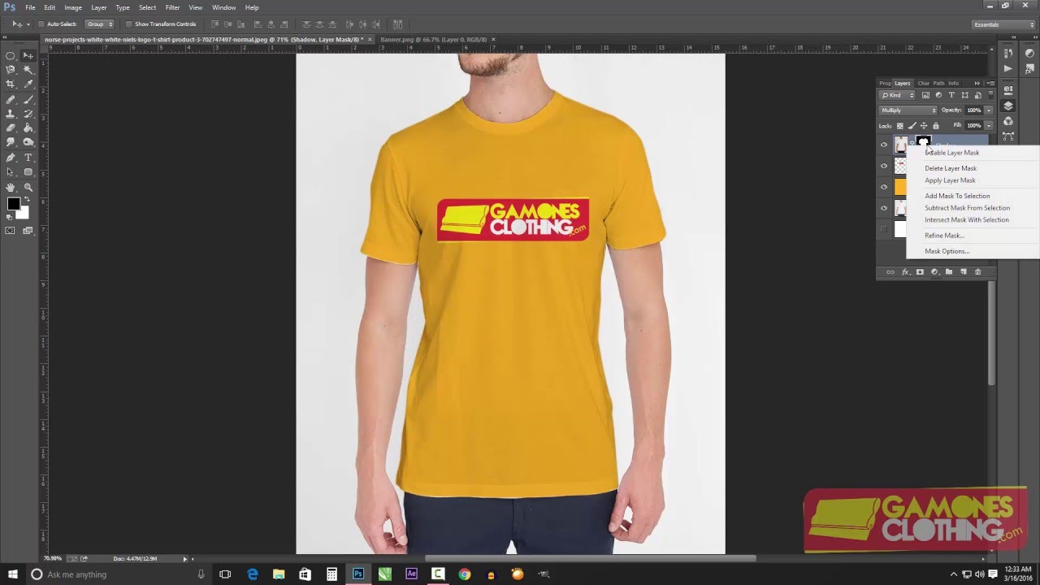Open the Essentials workspace dropdown
Image resolution: width=1040 pixels, height=585 pixels.
(x=1004, y=24)
